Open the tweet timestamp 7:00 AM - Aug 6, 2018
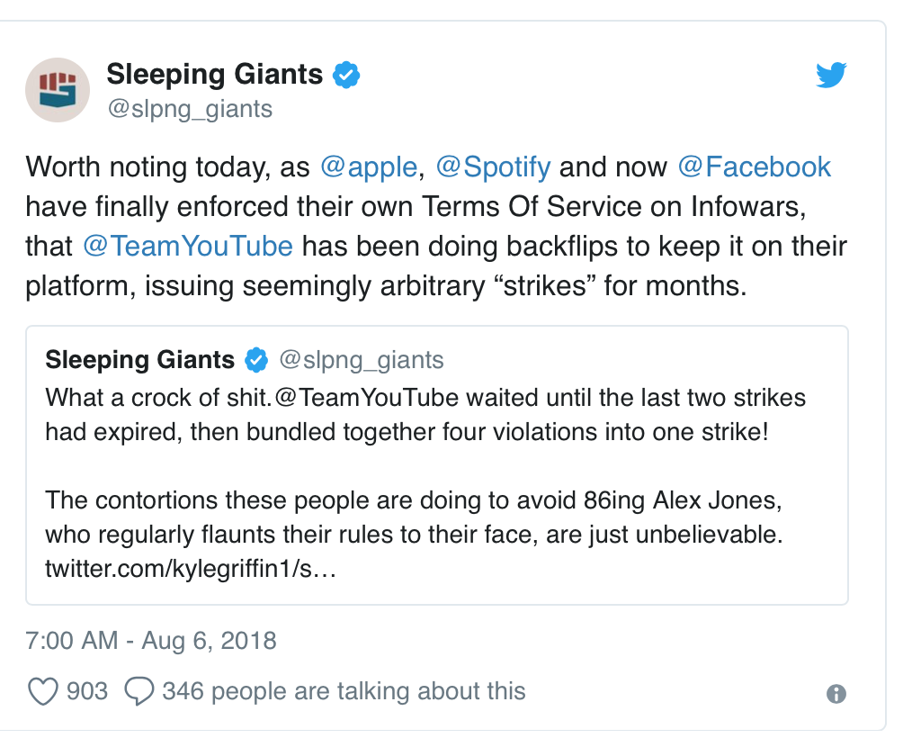The width and height of the screenshot is (903, 738). point(151,641)
